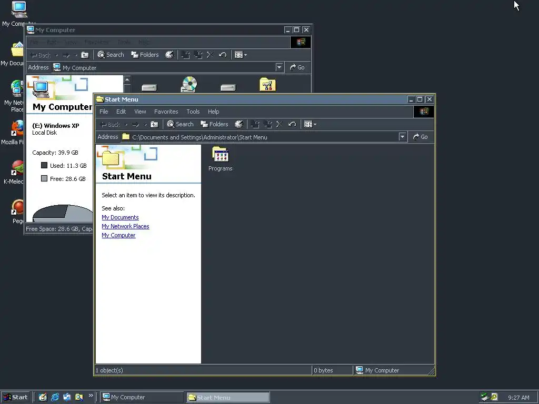
Task: Click Up folder icon in Start Menu toolbar
Action: 154,124
